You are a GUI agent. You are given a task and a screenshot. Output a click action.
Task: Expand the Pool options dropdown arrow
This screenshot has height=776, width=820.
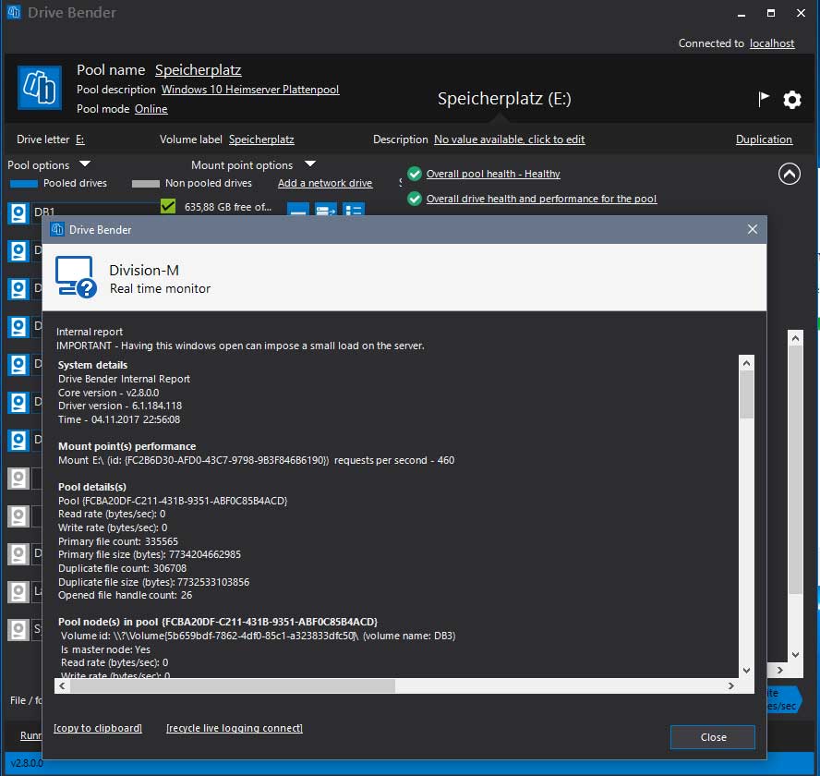point(85,164)
